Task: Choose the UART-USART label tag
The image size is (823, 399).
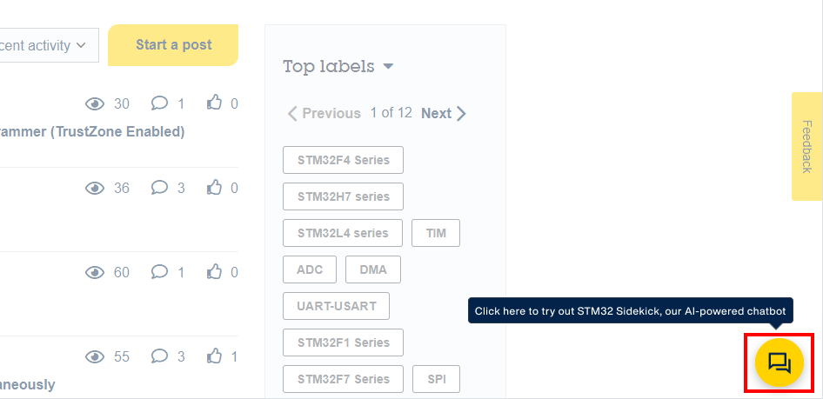Action: (x=336, y=306)
